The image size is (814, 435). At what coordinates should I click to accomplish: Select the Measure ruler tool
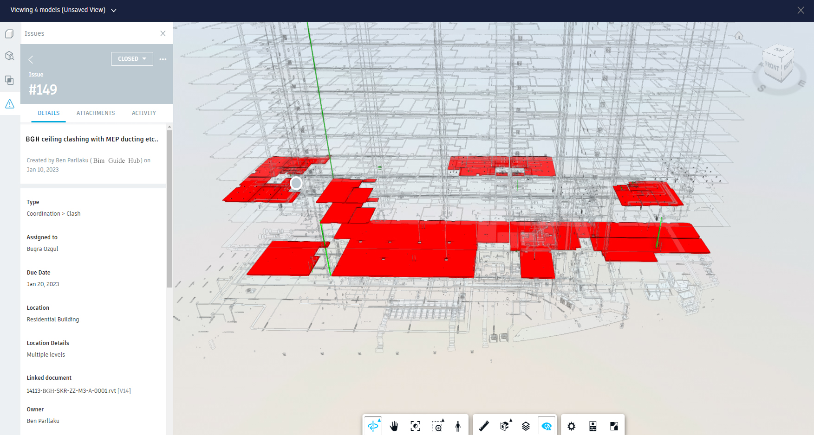point(484,426)
